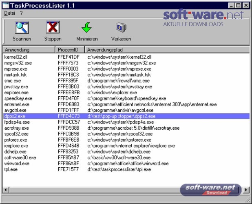Select the msgsrv32.exe process row
Viewport: 252px width, 204px height.
[126, 63]
